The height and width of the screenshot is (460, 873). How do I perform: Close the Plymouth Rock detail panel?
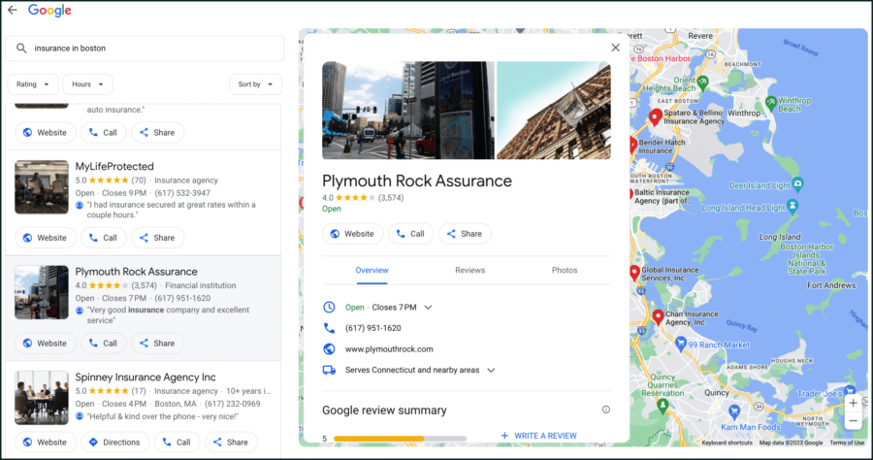(615, 48)
